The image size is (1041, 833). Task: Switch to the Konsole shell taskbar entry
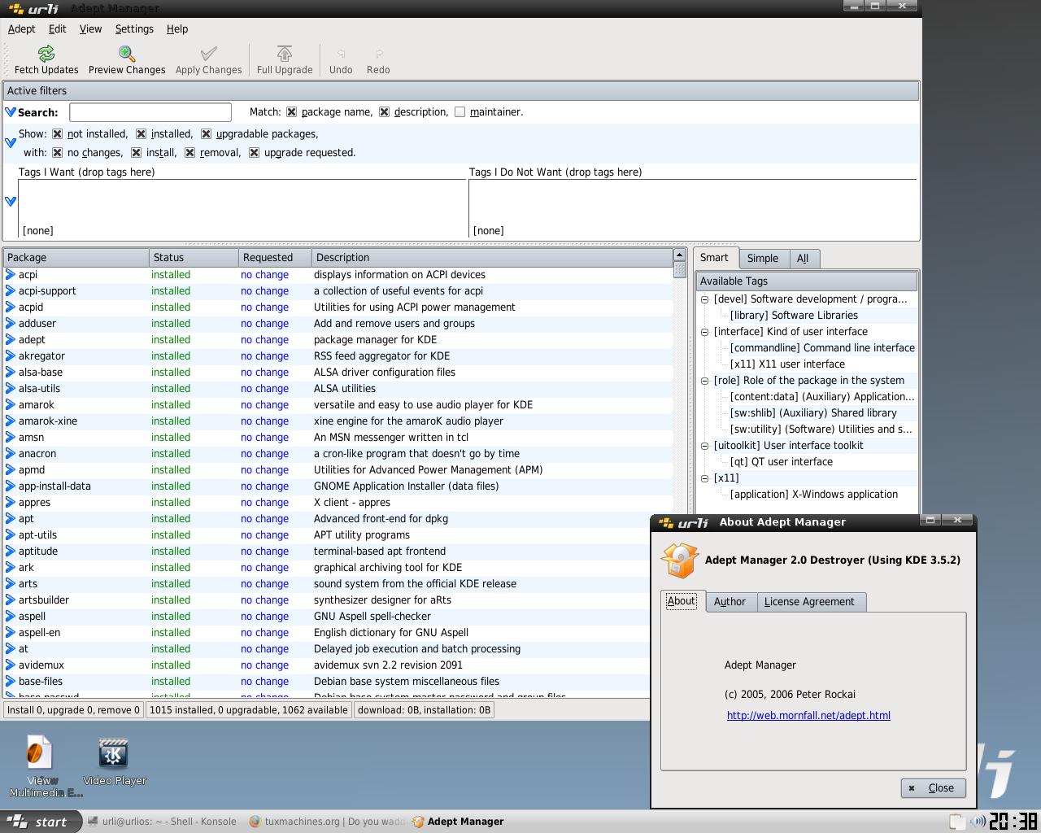pyautogui.click(x=162, y=822)
